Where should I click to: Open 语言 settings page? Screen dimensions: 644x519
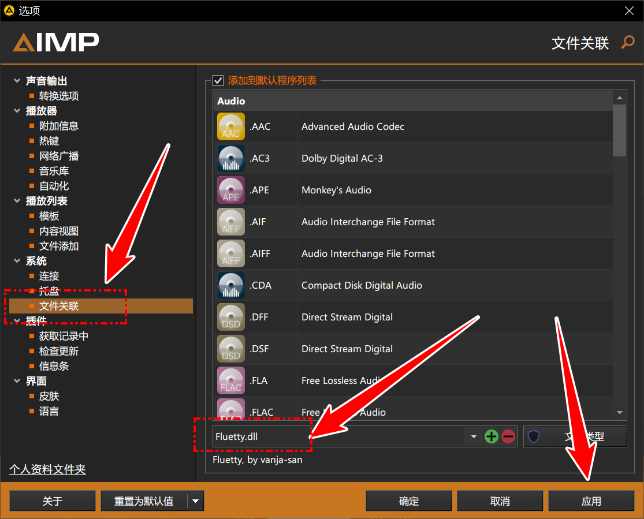[49, 411]
